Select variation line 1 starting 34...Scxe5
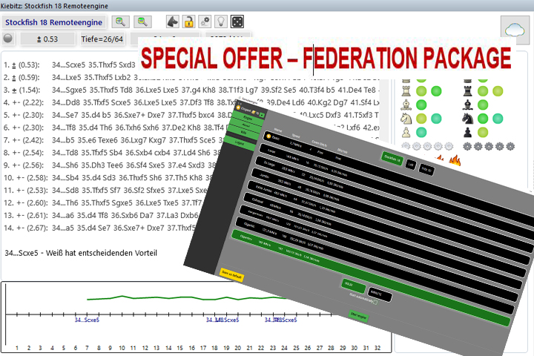 pos(67,65)
